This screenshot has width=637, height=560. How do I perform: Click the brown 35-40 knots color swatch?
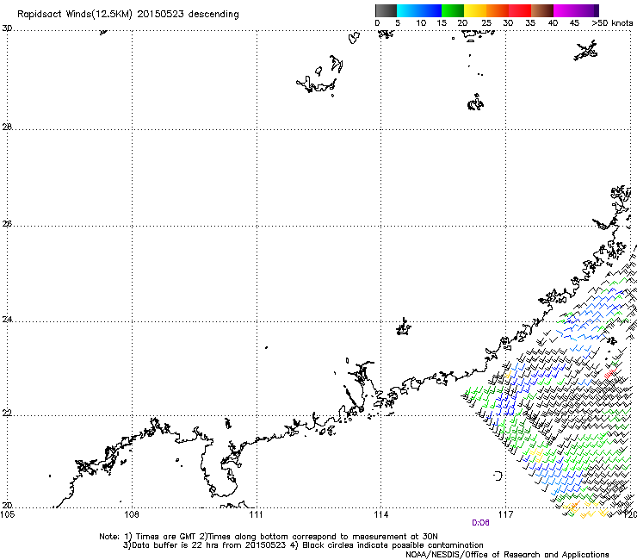[x=542, y=10]
